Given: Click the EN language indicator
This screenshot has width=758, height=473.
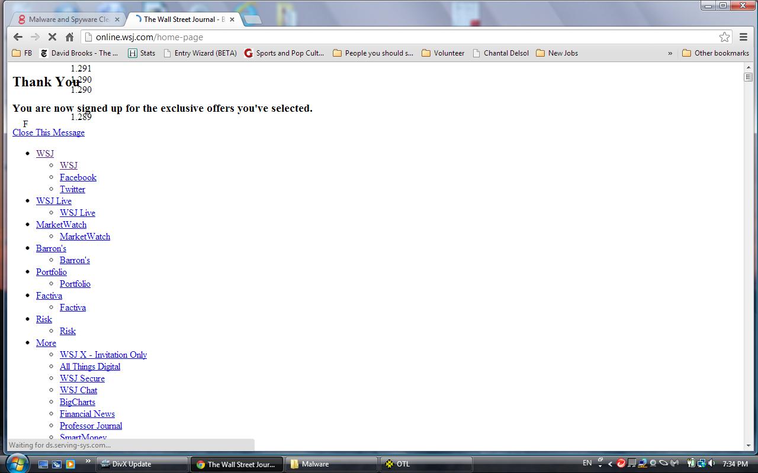Looking at the screenshot, I should click(587, 463).
